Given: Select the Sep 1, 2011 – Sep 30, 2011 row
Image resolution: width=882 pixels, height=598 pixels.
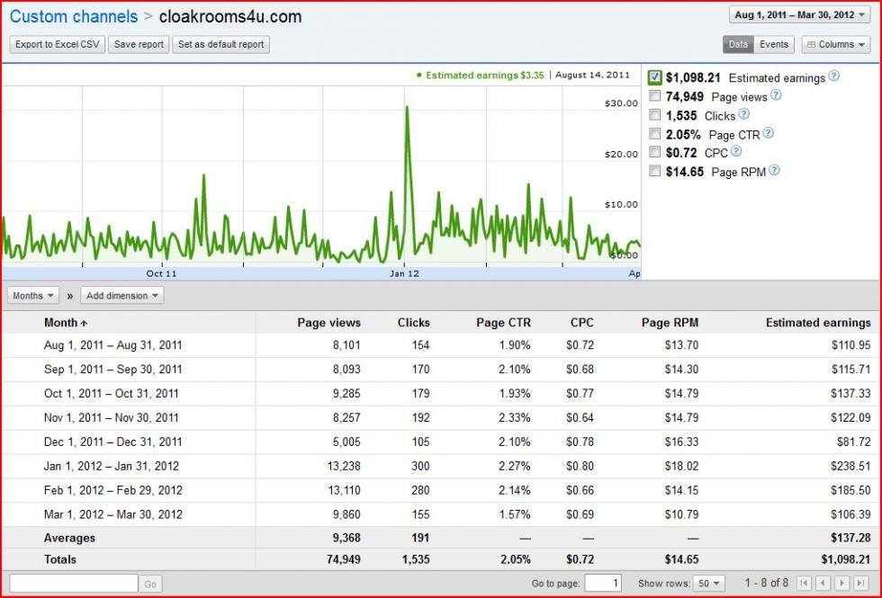Looking at the screenshot, I should point(441,370).
